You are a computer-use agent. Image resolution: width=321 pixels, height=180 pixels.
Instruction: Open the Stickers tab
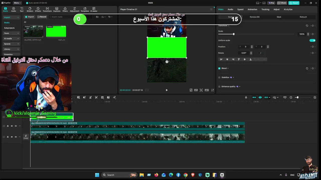tap(30, 9)
